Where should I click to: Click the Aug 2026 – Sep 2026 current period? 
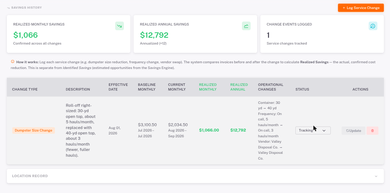tap(177, 133)
